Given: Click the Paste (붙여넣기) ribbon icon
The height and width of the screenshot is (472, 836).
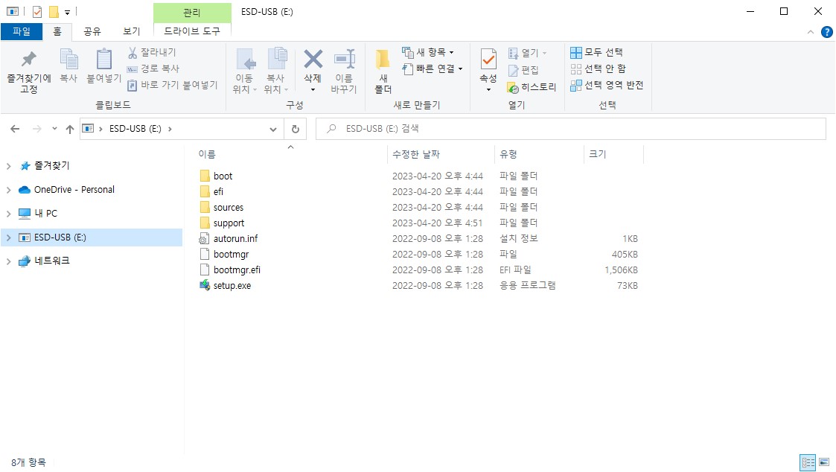Looking at the screenshot, I should tap(104, 60).
